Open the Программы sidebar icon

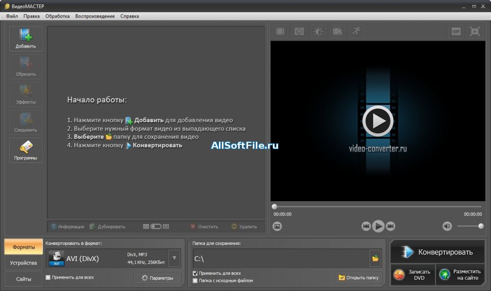tap(26, 150)
